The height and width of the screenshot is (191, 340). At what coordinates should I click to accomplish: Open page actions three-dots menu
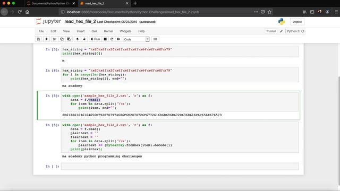(256, 12)
